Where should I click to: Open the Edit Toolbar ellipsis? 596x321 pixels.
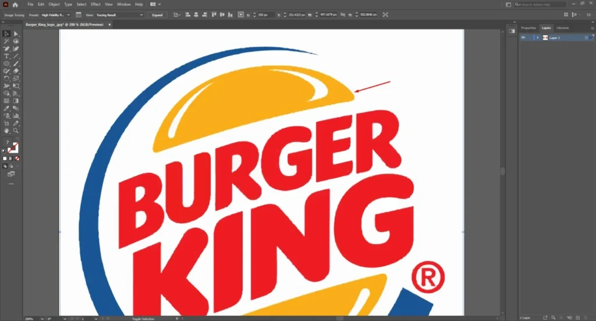pyautogui.click(x=11, y=184)
